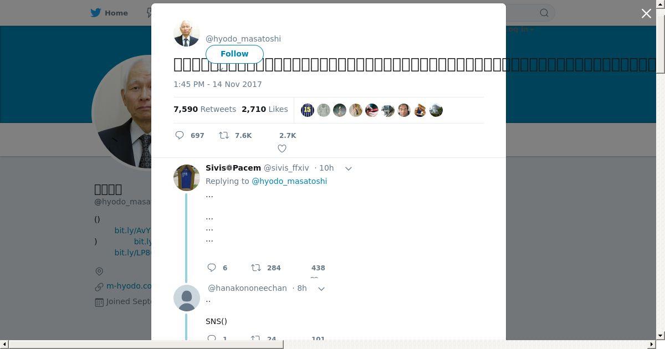
Task: Open options chevron on hanakononeechan tweet
Action: 321,289
